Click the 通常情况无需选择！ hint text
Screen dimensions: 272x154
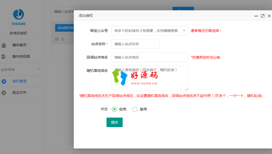[206, 31]
